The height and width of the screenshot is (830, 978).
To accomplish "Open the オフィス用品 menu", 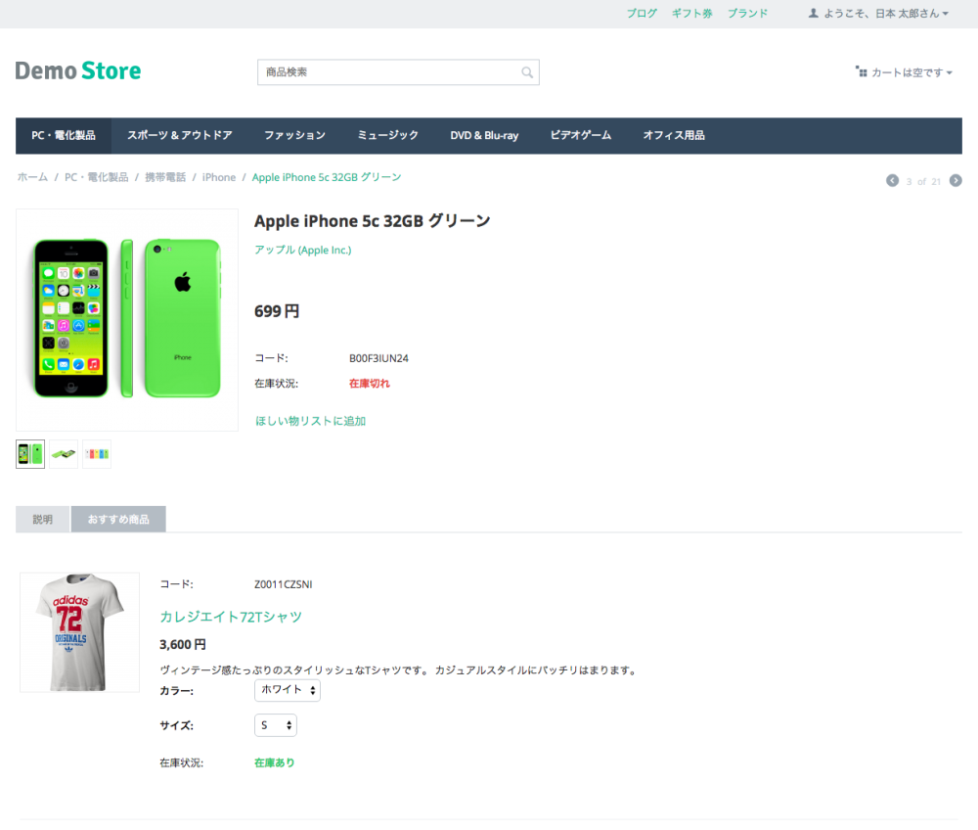I will click(x=674, y=135).
